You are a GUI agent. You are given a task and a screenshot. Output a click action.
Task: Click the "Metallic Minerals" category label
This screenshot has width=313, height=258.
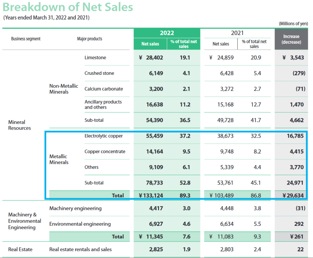[x=59, y=159]
